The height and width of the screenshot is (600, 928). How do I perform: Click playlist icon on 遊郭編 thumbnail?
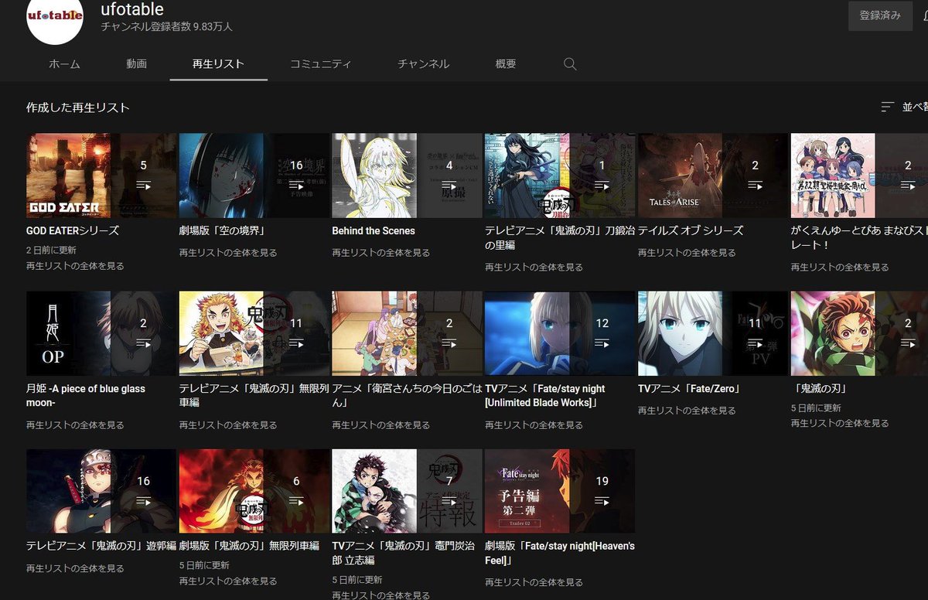pos(143,501)
